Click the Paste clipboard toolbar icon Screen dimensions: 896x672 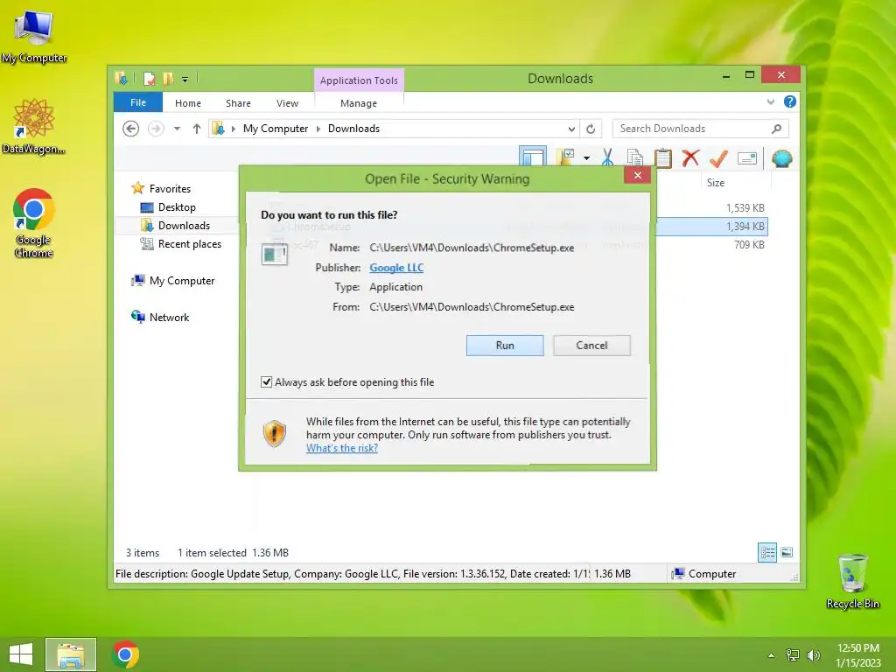coord(663,157)
